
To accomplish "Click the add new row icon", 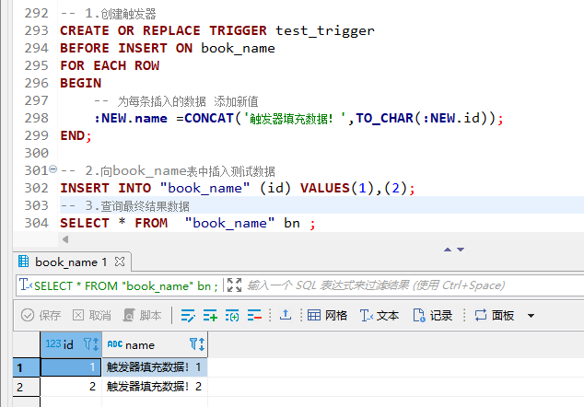I will pyautogui.click(x=211, y=315).
